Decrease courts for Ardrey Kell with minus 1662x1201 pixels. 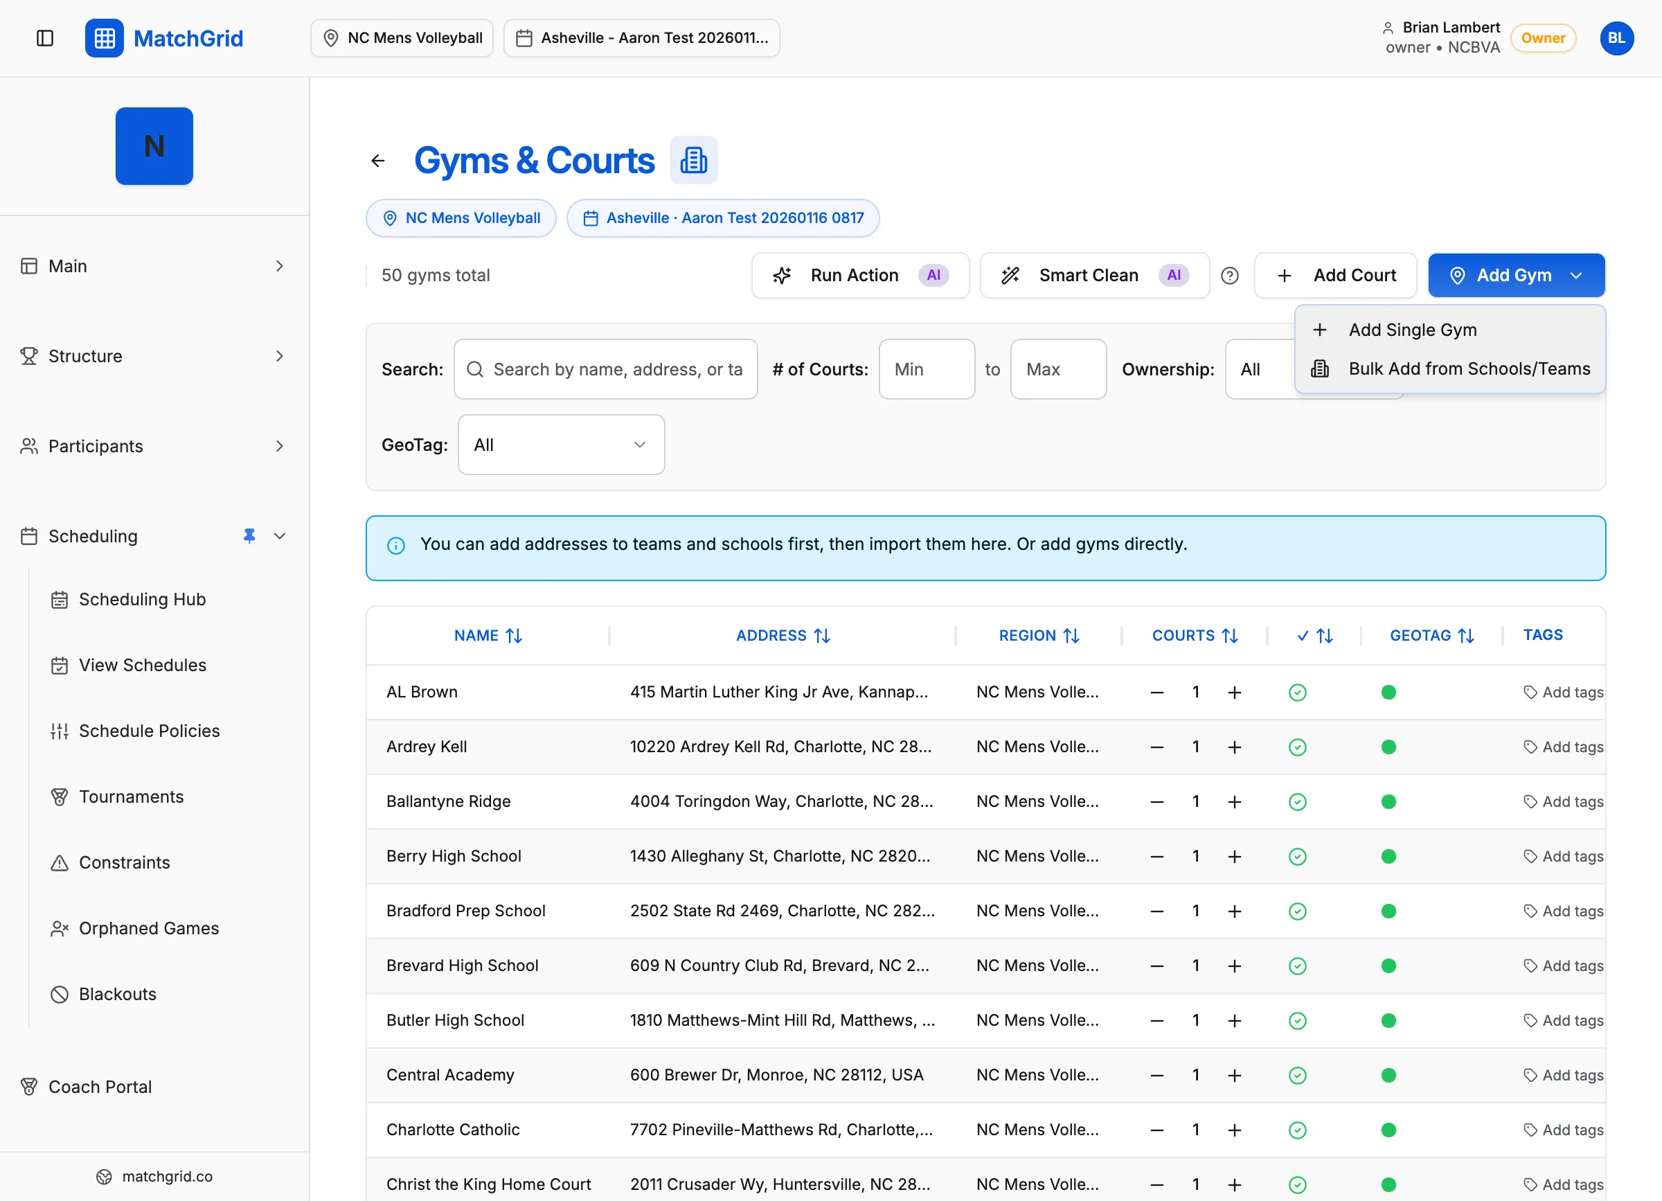1157,747
